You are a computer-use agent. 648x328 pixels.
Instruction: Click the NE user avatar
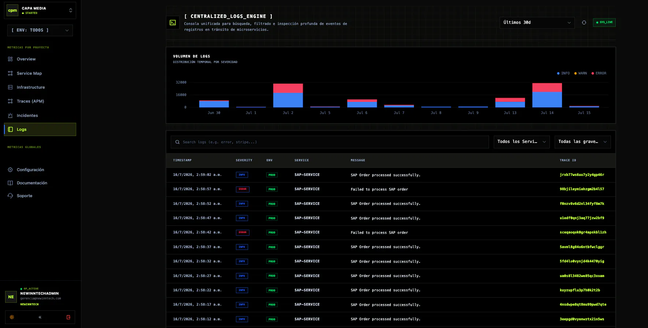coord(11,297)
